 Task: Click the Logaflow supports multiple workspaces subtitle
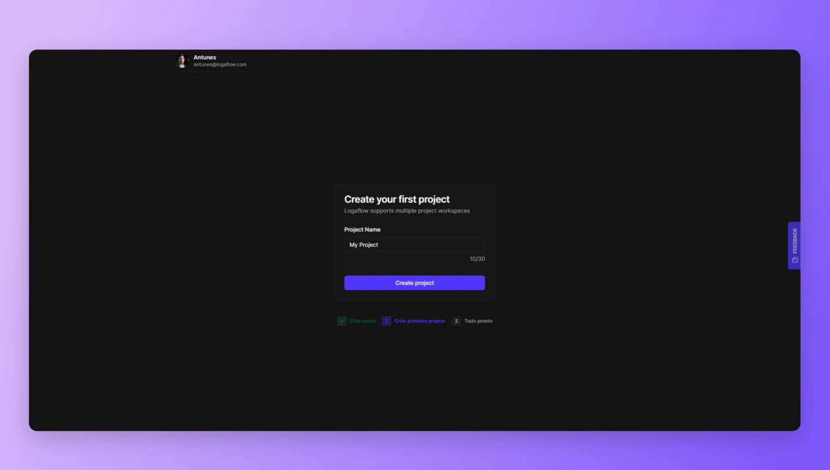(x=407, y=211)
